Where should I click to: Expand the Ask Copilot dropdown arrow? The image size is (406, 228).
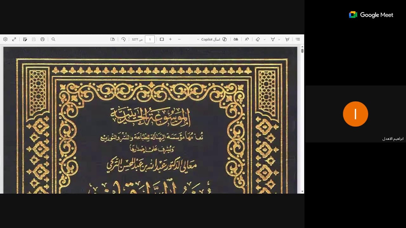point(198,40)
